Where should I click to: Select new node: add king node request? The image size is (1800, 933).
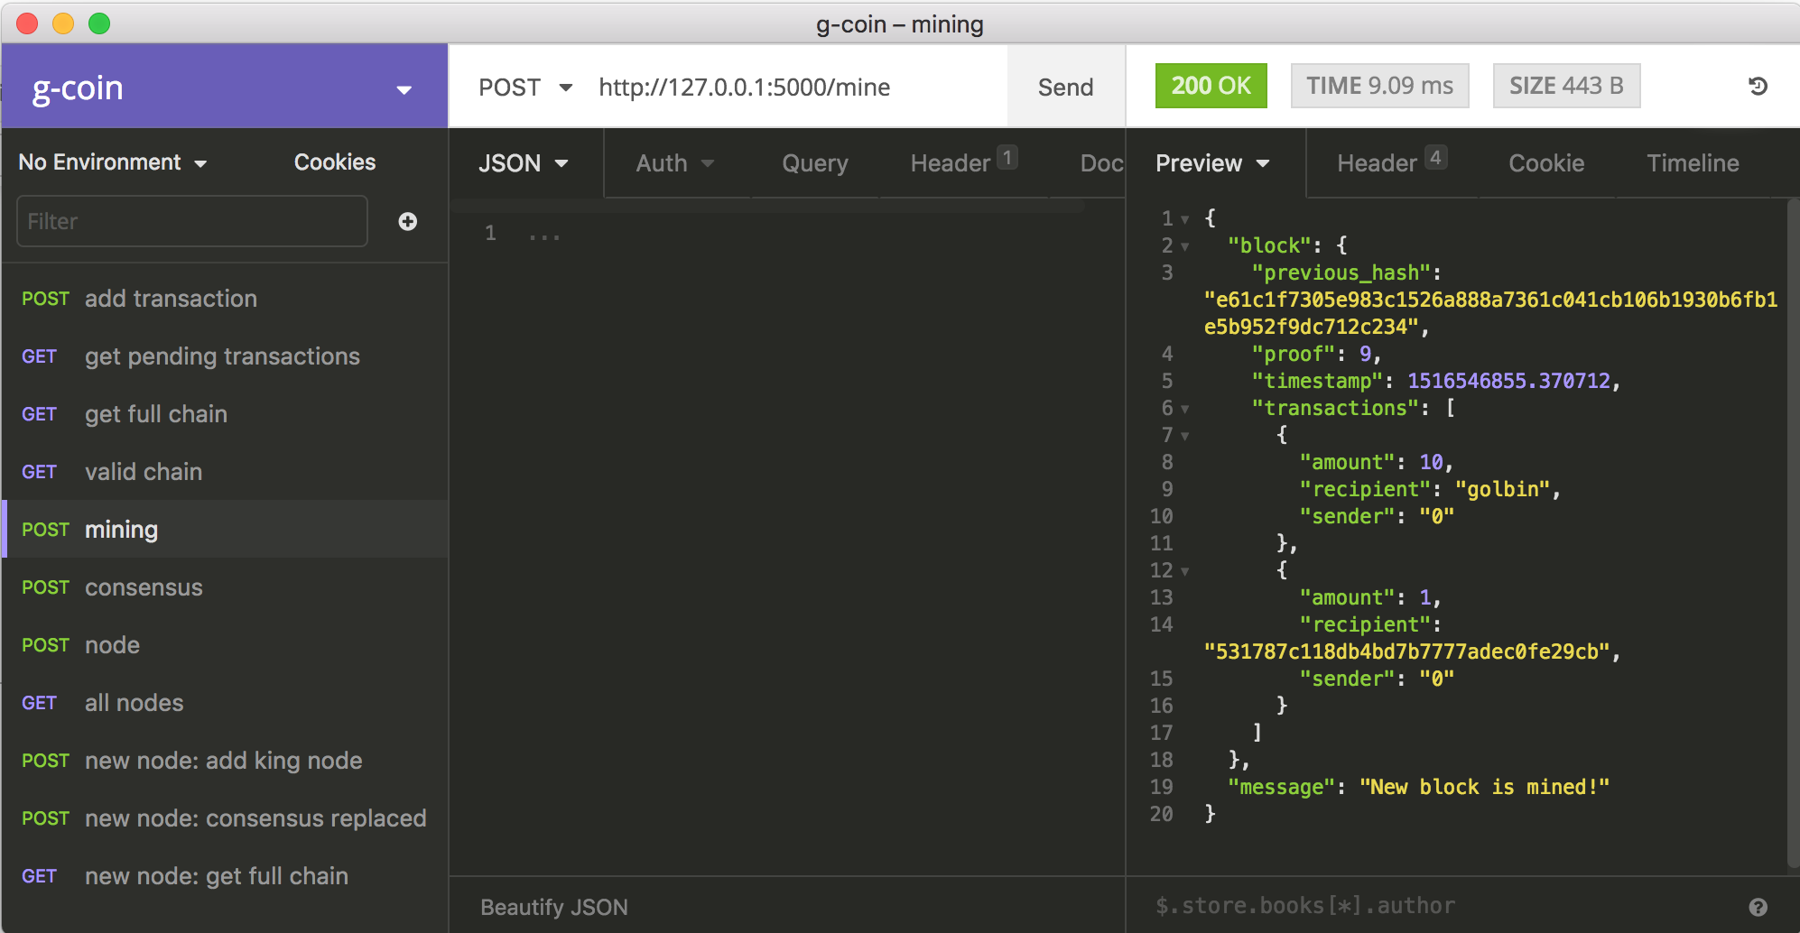point(226,761)
